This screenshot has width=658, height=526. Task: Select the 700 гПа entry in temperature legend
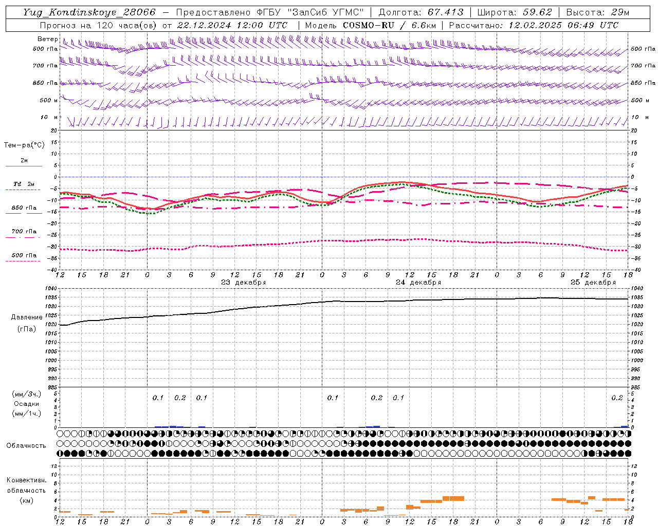pyautogui.click(x=24, y=232)
